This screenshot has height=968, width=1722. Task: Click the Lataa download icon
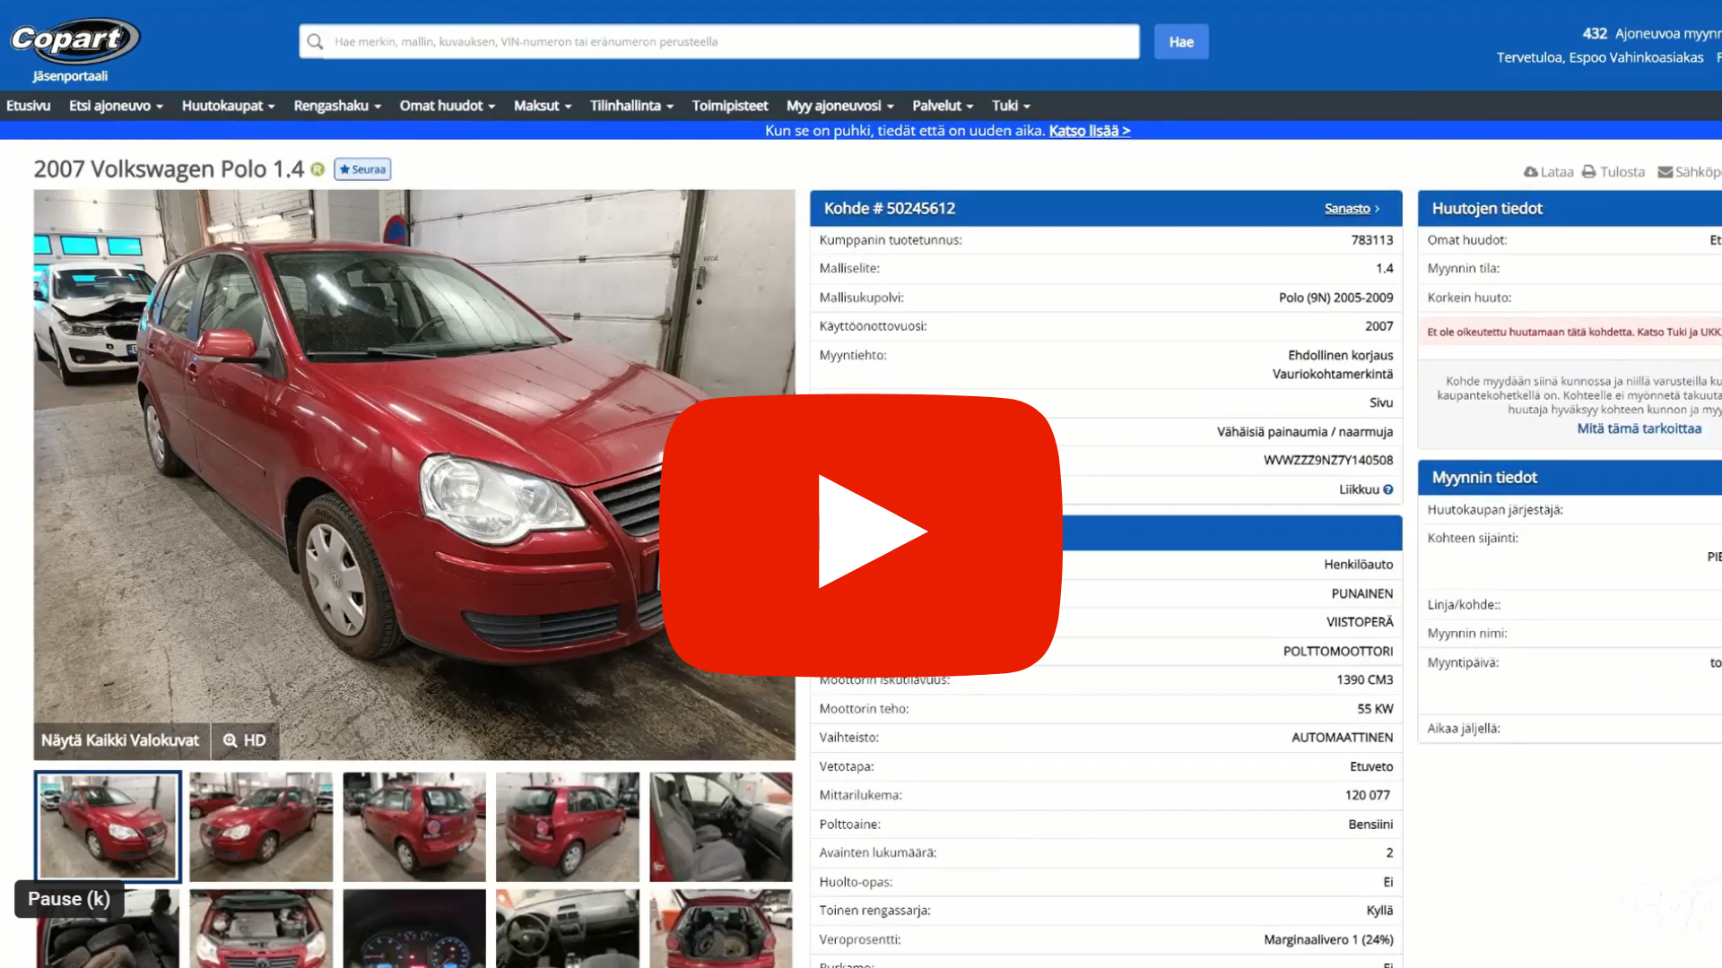tap(1531, 172)
